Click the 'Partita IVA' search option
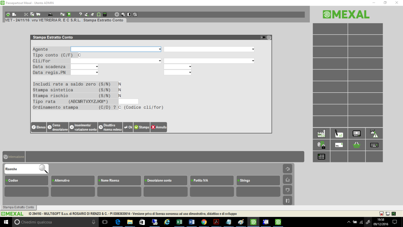The height and width of the screenshot is (227, 403). [x=212, y=180]
